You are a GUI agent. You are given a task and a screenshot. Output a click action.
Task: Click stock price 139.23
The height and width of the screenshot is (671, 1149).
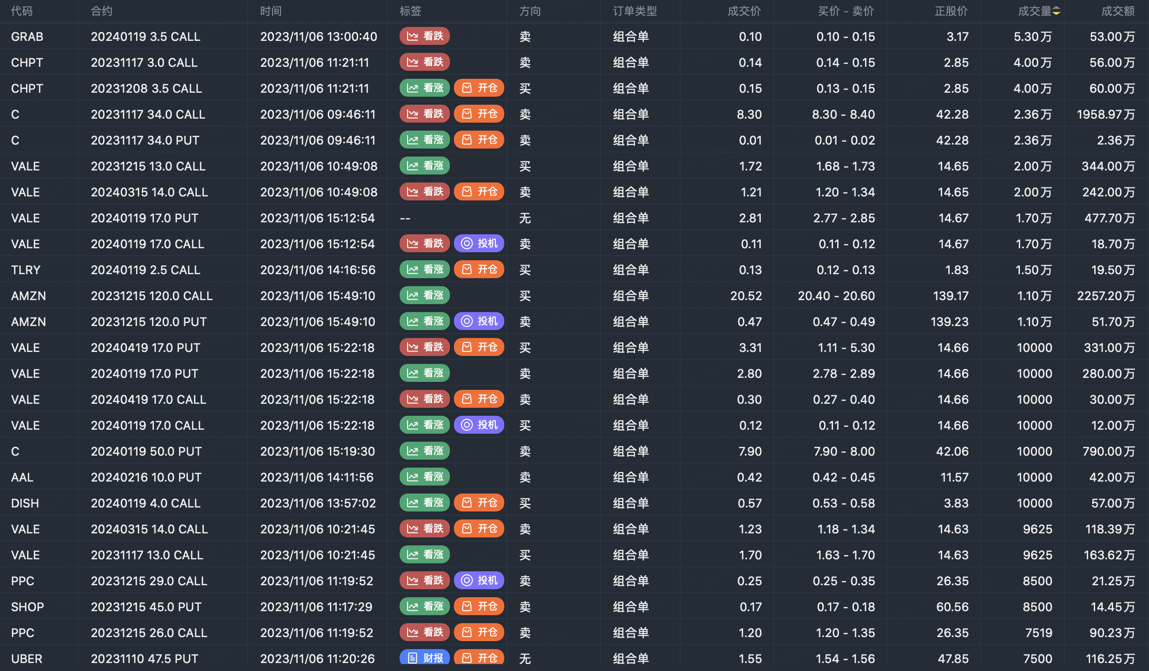click(950, 322)
